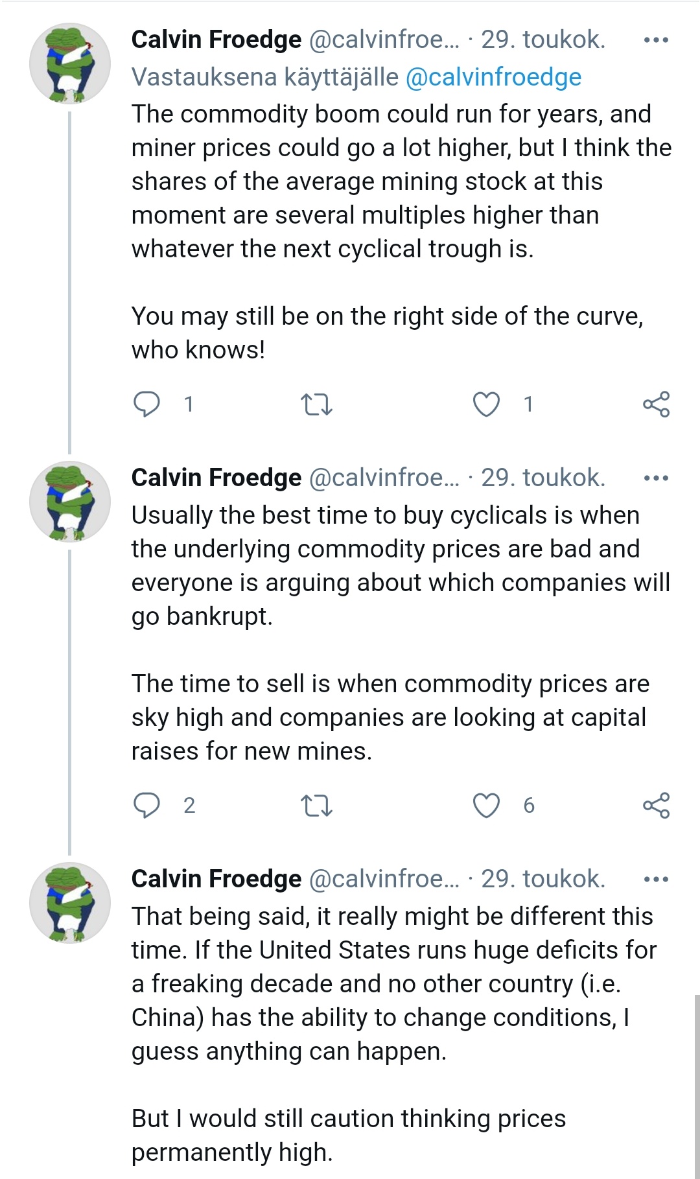700x1179 pixels.
Task: Tap the third tweet's profile avatar
Action: [x=70, y=903]
